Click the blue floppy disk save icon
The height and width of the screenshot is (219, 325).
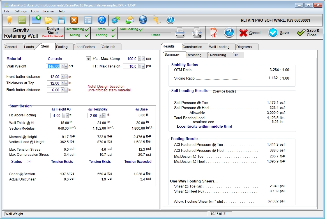(61, 20)
